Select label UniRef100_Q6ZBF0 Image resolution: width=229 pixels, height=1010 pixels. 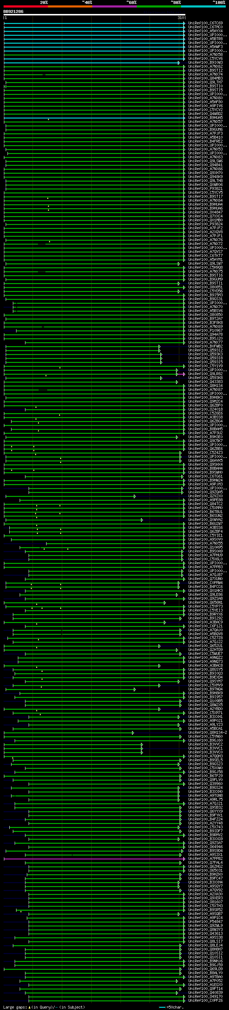[x=205, y=406]
